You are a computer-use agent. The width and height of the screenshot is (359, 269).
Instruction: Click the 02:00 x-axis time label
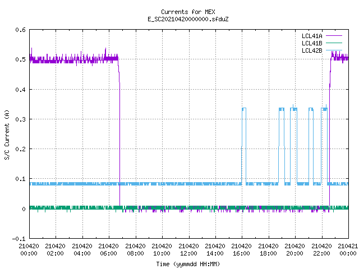55,253
